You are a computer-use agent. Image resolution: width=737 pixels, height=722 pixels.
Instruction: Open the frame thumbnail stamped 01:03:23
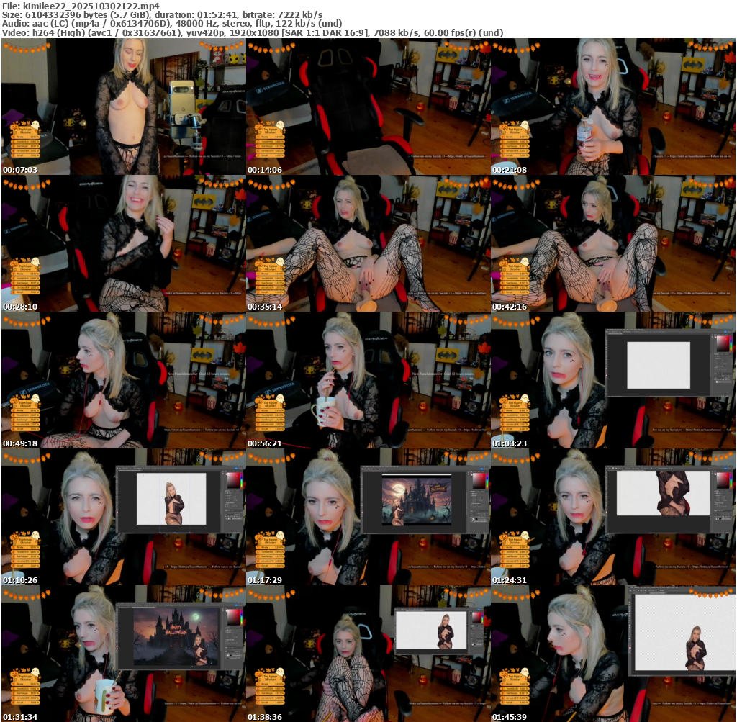pos(613,380)
